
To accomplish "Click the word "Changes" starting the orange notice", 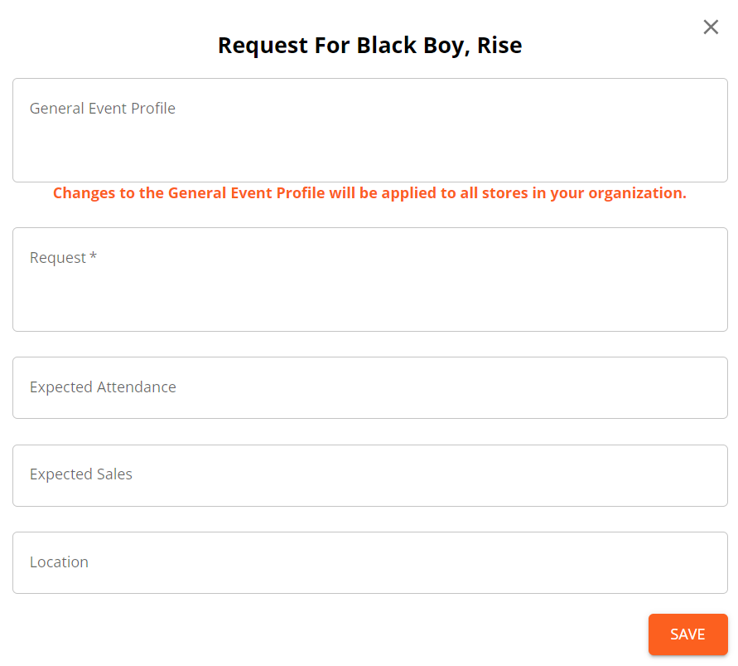I will click(x=83, y=193).
